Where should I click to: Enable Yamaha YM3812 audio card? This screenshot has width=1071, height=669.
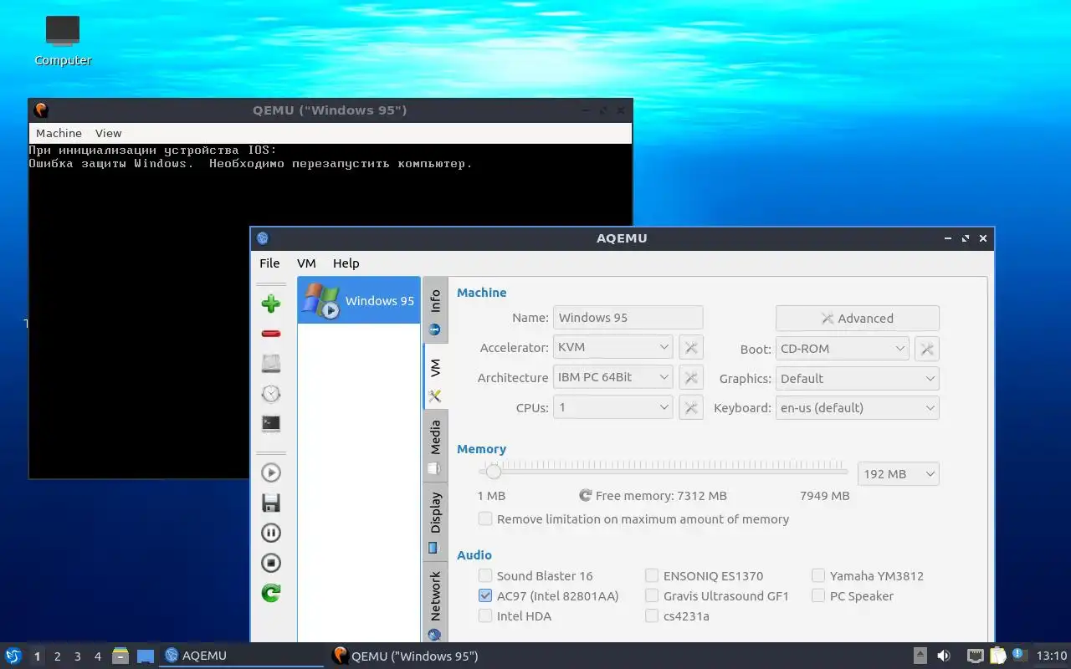click(x=868, y=575)
